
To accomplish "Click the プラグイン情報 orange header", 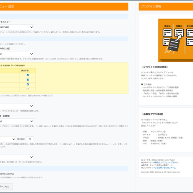I will (x=166, y=7).
